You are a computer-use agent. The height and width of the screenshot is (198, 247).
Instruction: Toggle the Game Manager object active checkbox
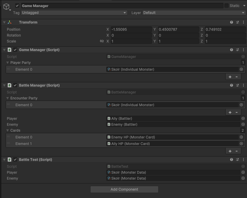coord(17,6)
